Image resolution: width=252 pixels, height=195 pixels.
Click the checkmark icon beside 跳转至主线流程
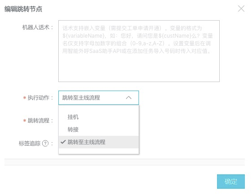pos(63,142)
